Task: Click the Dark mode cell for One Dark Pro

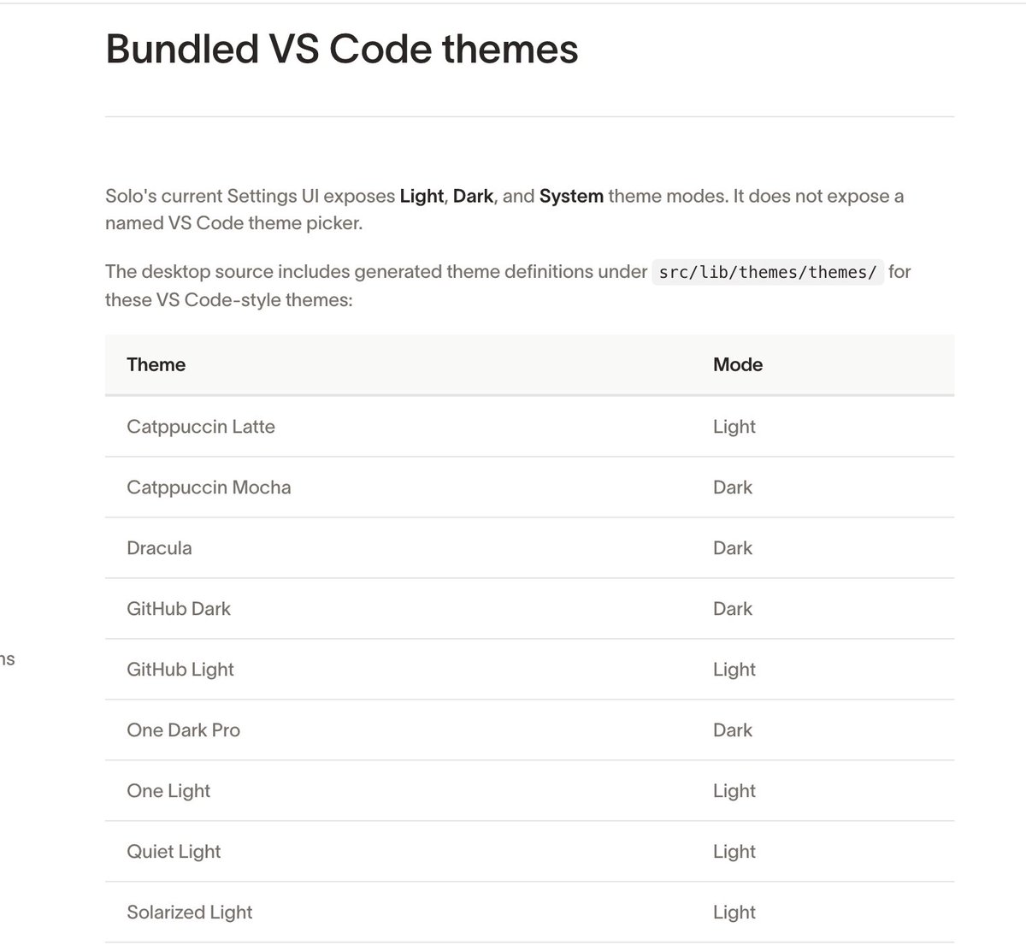Action: (x=733, y=729)
